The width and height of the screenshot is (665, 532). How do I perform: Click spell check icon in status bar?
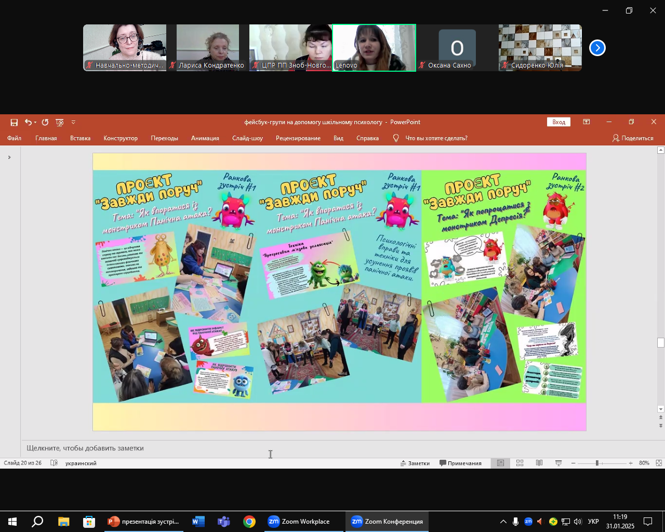(x=54, y=463)
